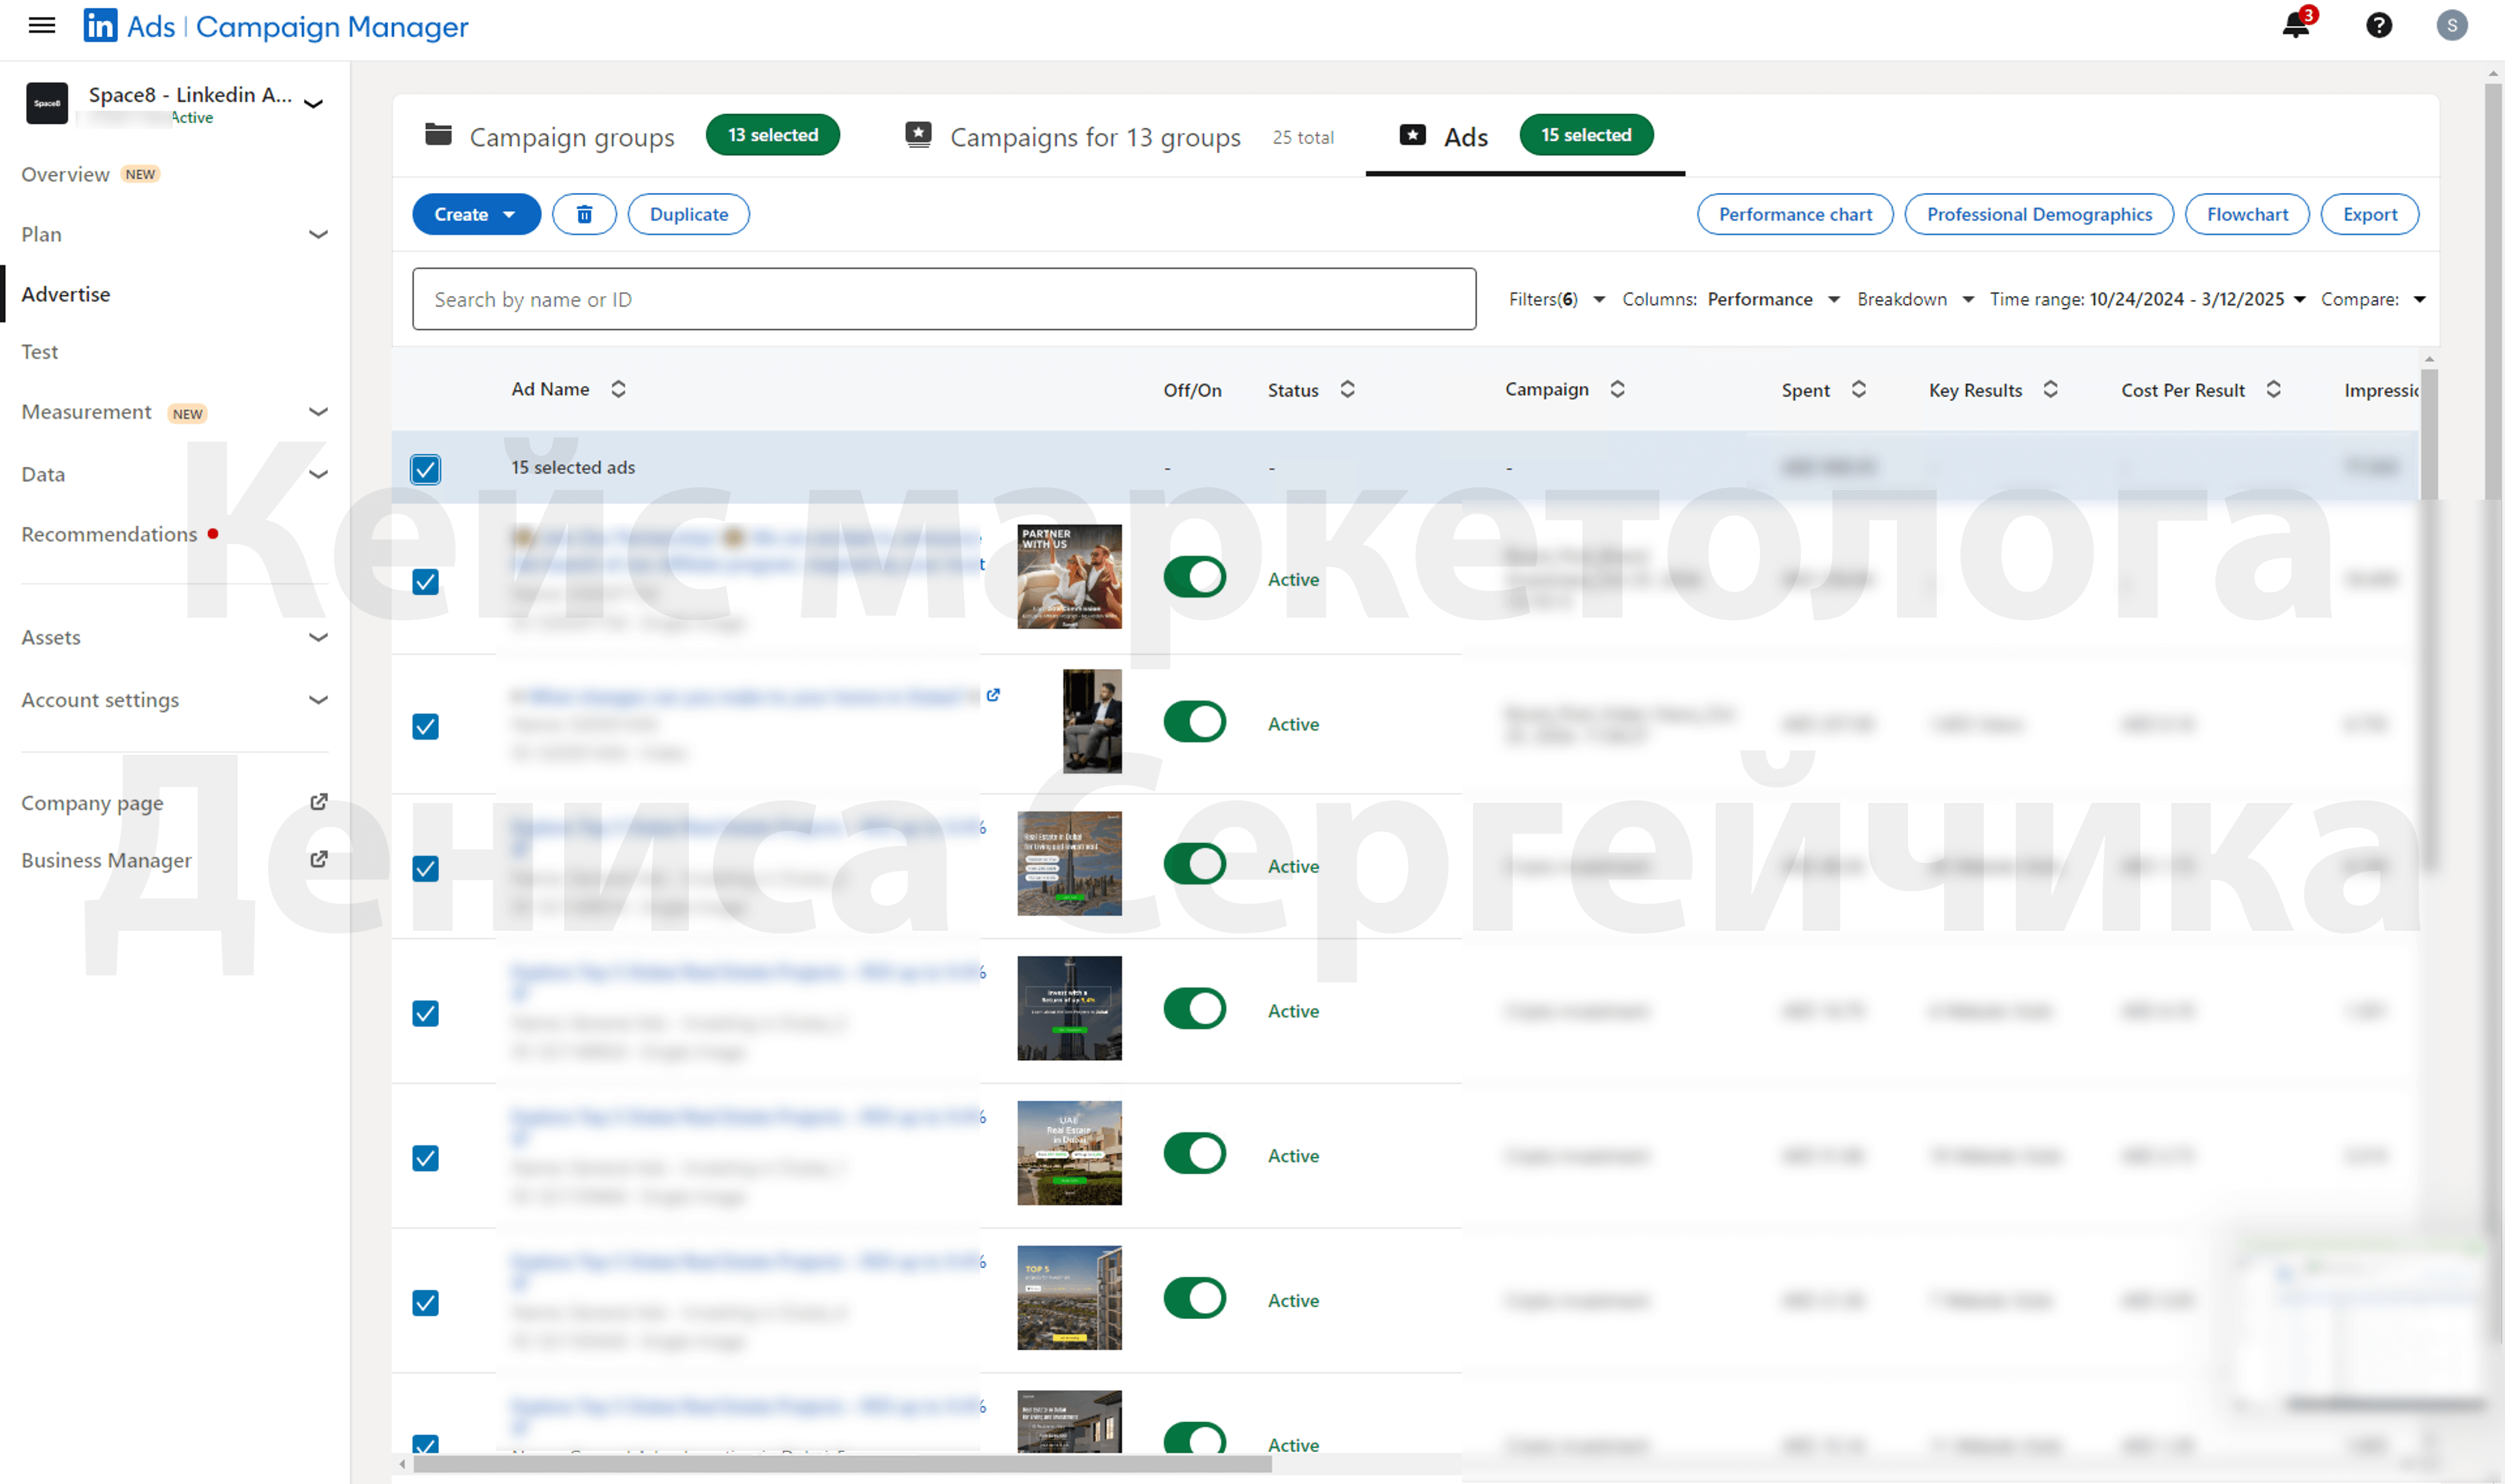Click the Duplicate button
The width and height of the screenshot is (2505, 1484).
(688, 214)
